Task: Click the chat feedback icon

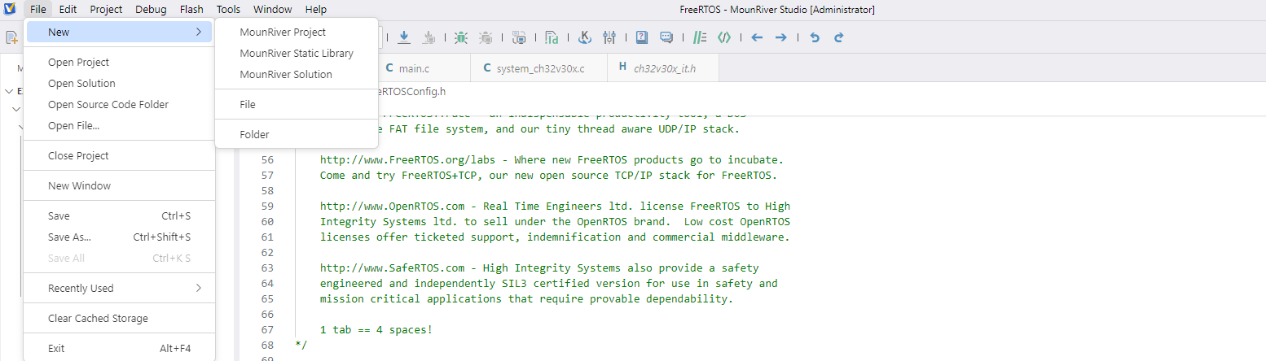Action: pyautogui.click(x=666, y=37)
